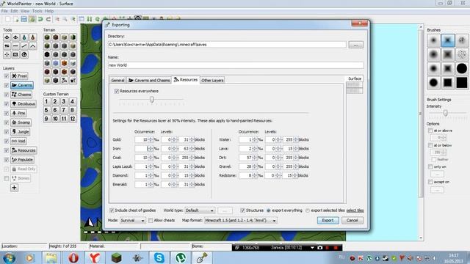The height and width of the screenshot is (264, 470).
Task: Switch to the Other Layers tab
Action: pos(212,80)
